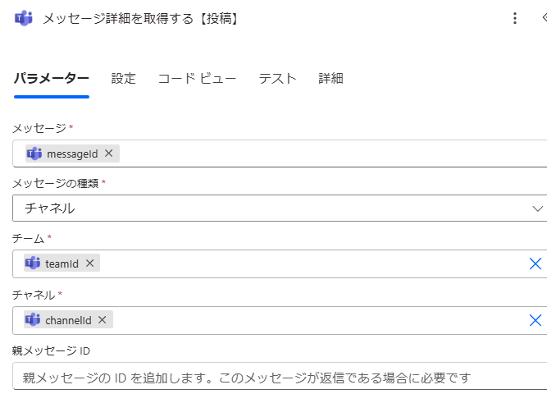Switch to the パラメーター tab
This screenshot has width=547, height=394.
pyautogui.click(x=51, y=79)
